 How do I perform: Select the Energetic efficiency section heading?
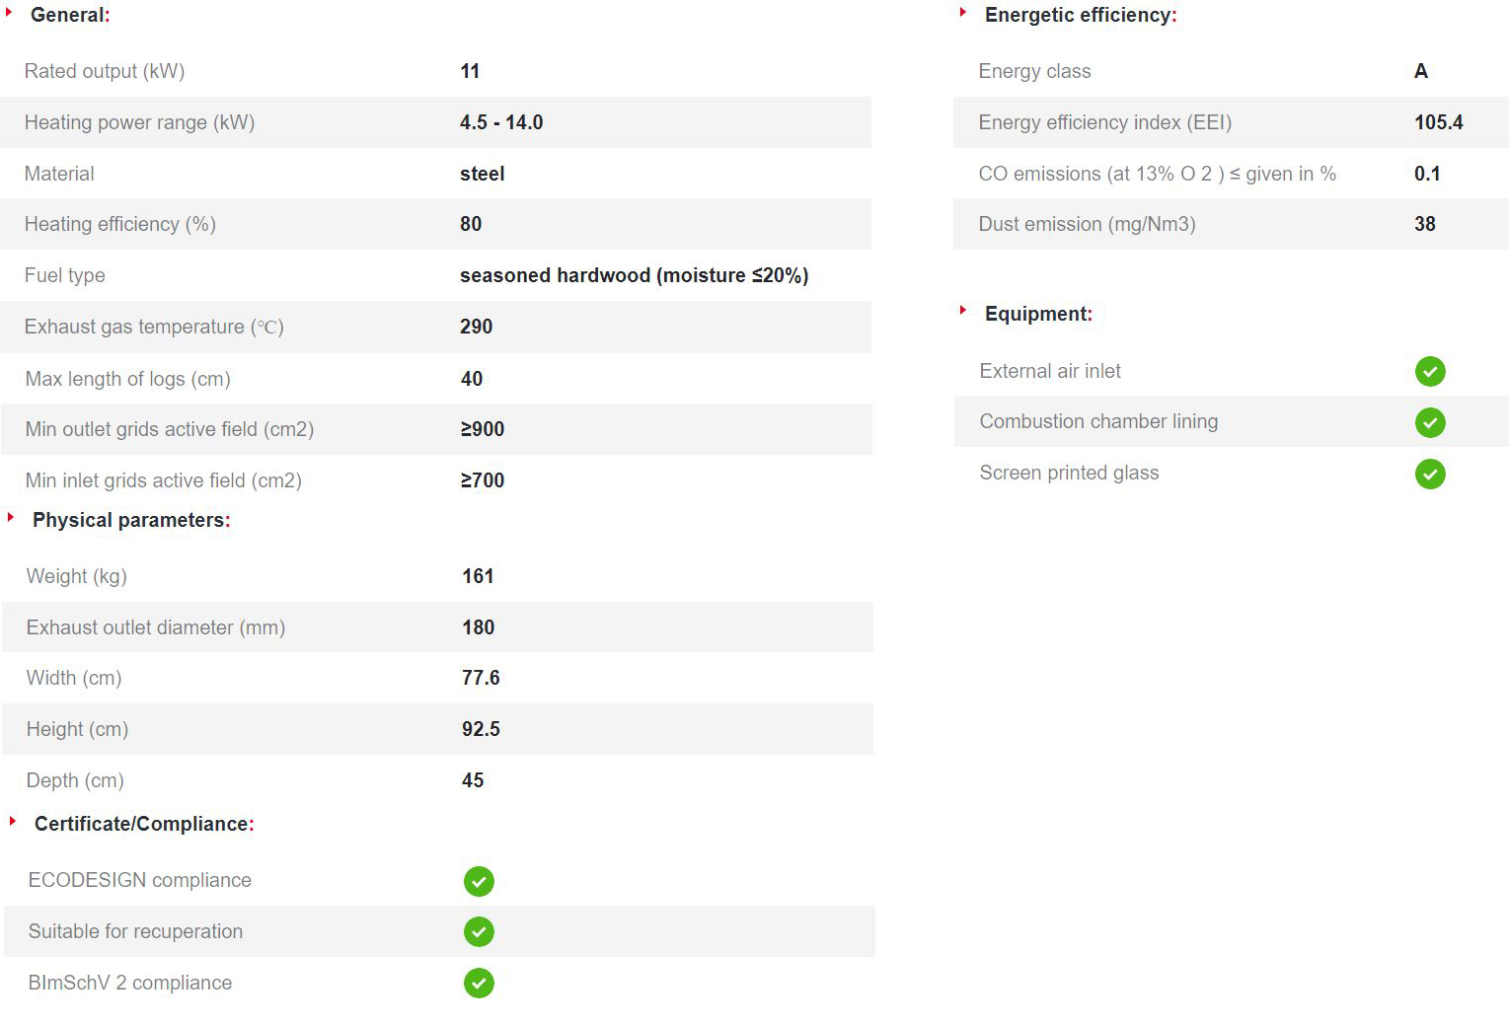pos(1081,15)
